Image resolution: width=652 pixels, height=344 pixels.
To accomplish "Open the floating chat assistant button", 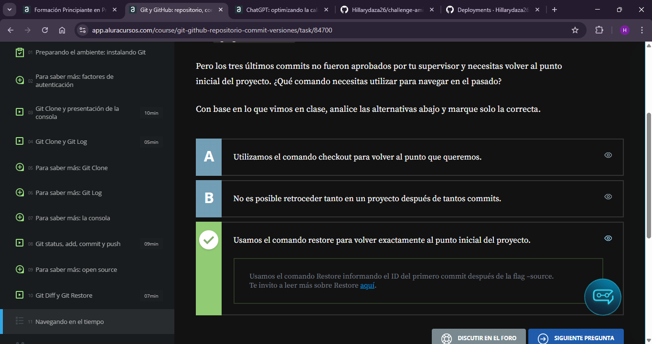I will click(x=603, y=297).
